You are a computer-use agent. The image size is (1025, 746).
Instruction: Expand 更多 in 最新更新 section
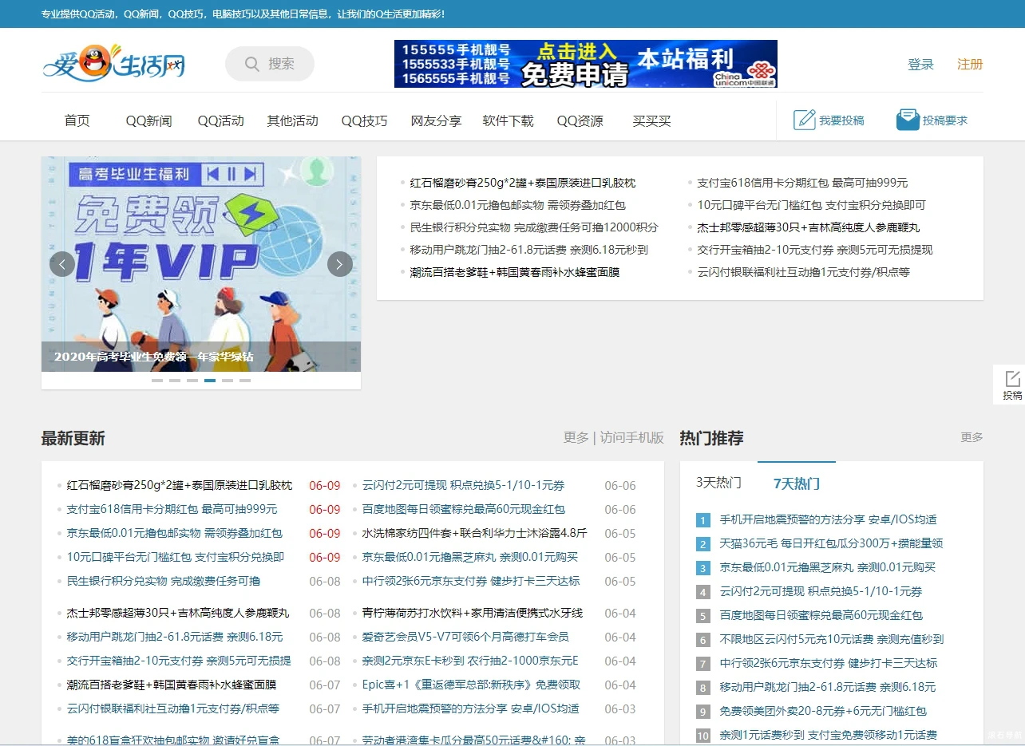576,437
